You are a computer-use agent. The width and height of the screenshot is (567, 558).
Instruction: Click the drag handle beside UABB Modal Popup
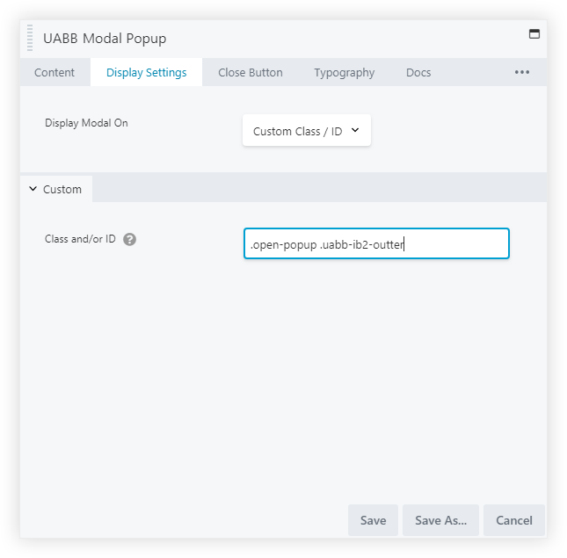[x=31, y=39]
